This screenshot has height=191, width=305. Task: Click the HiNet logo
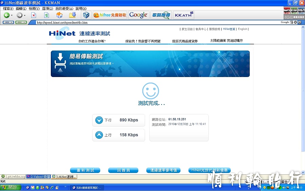click(62, 33)
